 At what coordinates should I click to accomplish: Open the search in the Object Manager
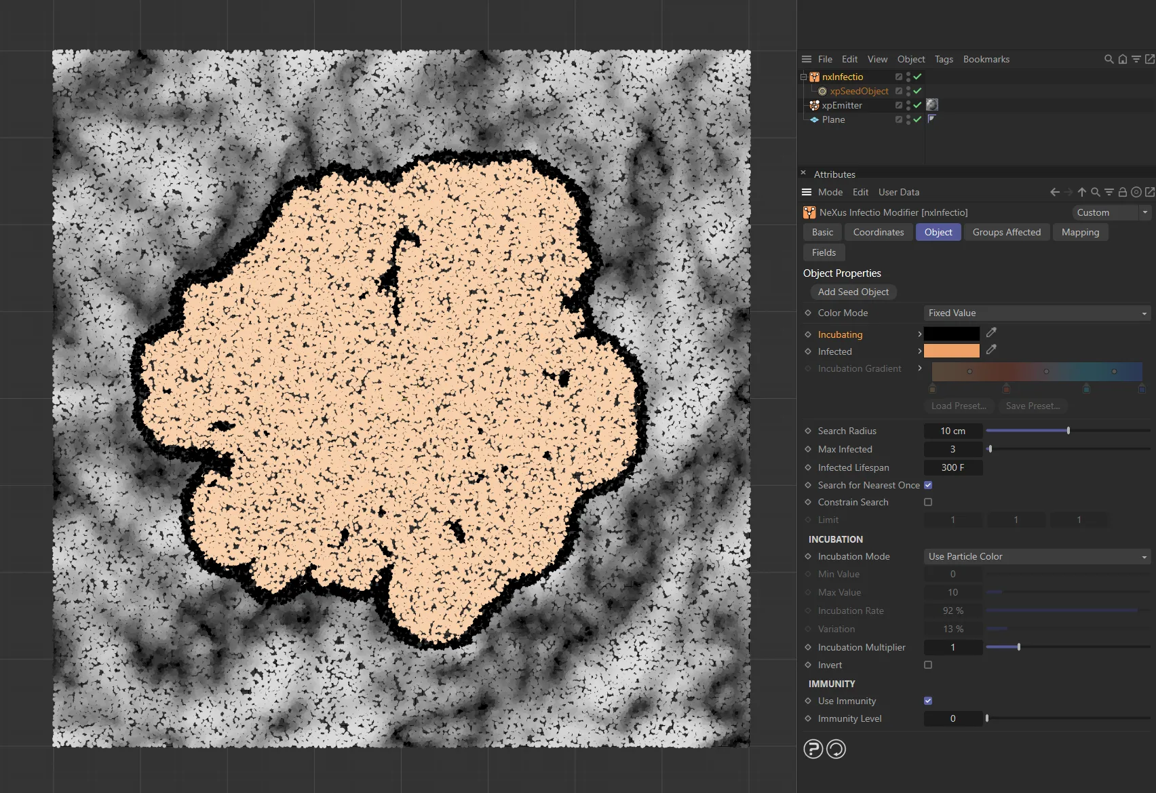pos(1109,59)
